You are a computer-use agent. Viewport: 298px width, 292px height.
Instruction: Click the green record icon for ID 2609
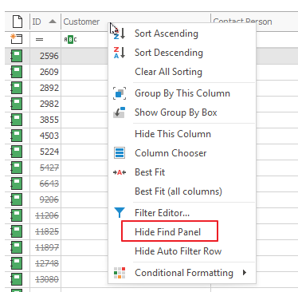coord(17,72)
